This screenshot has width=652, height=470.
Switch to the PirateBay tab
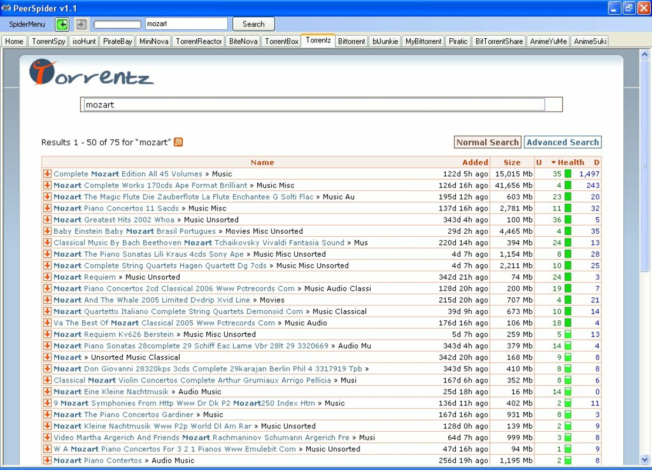pyautogui.click(x=117, y=41)
